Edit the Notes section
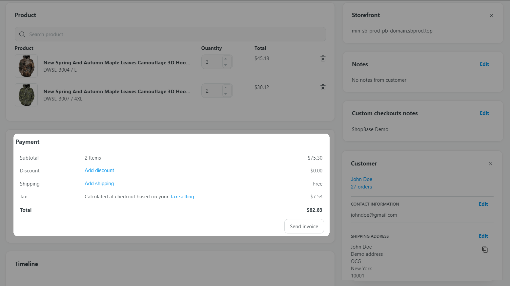The height and width of the screenshot is (286, 510). (x=484, y=64)
